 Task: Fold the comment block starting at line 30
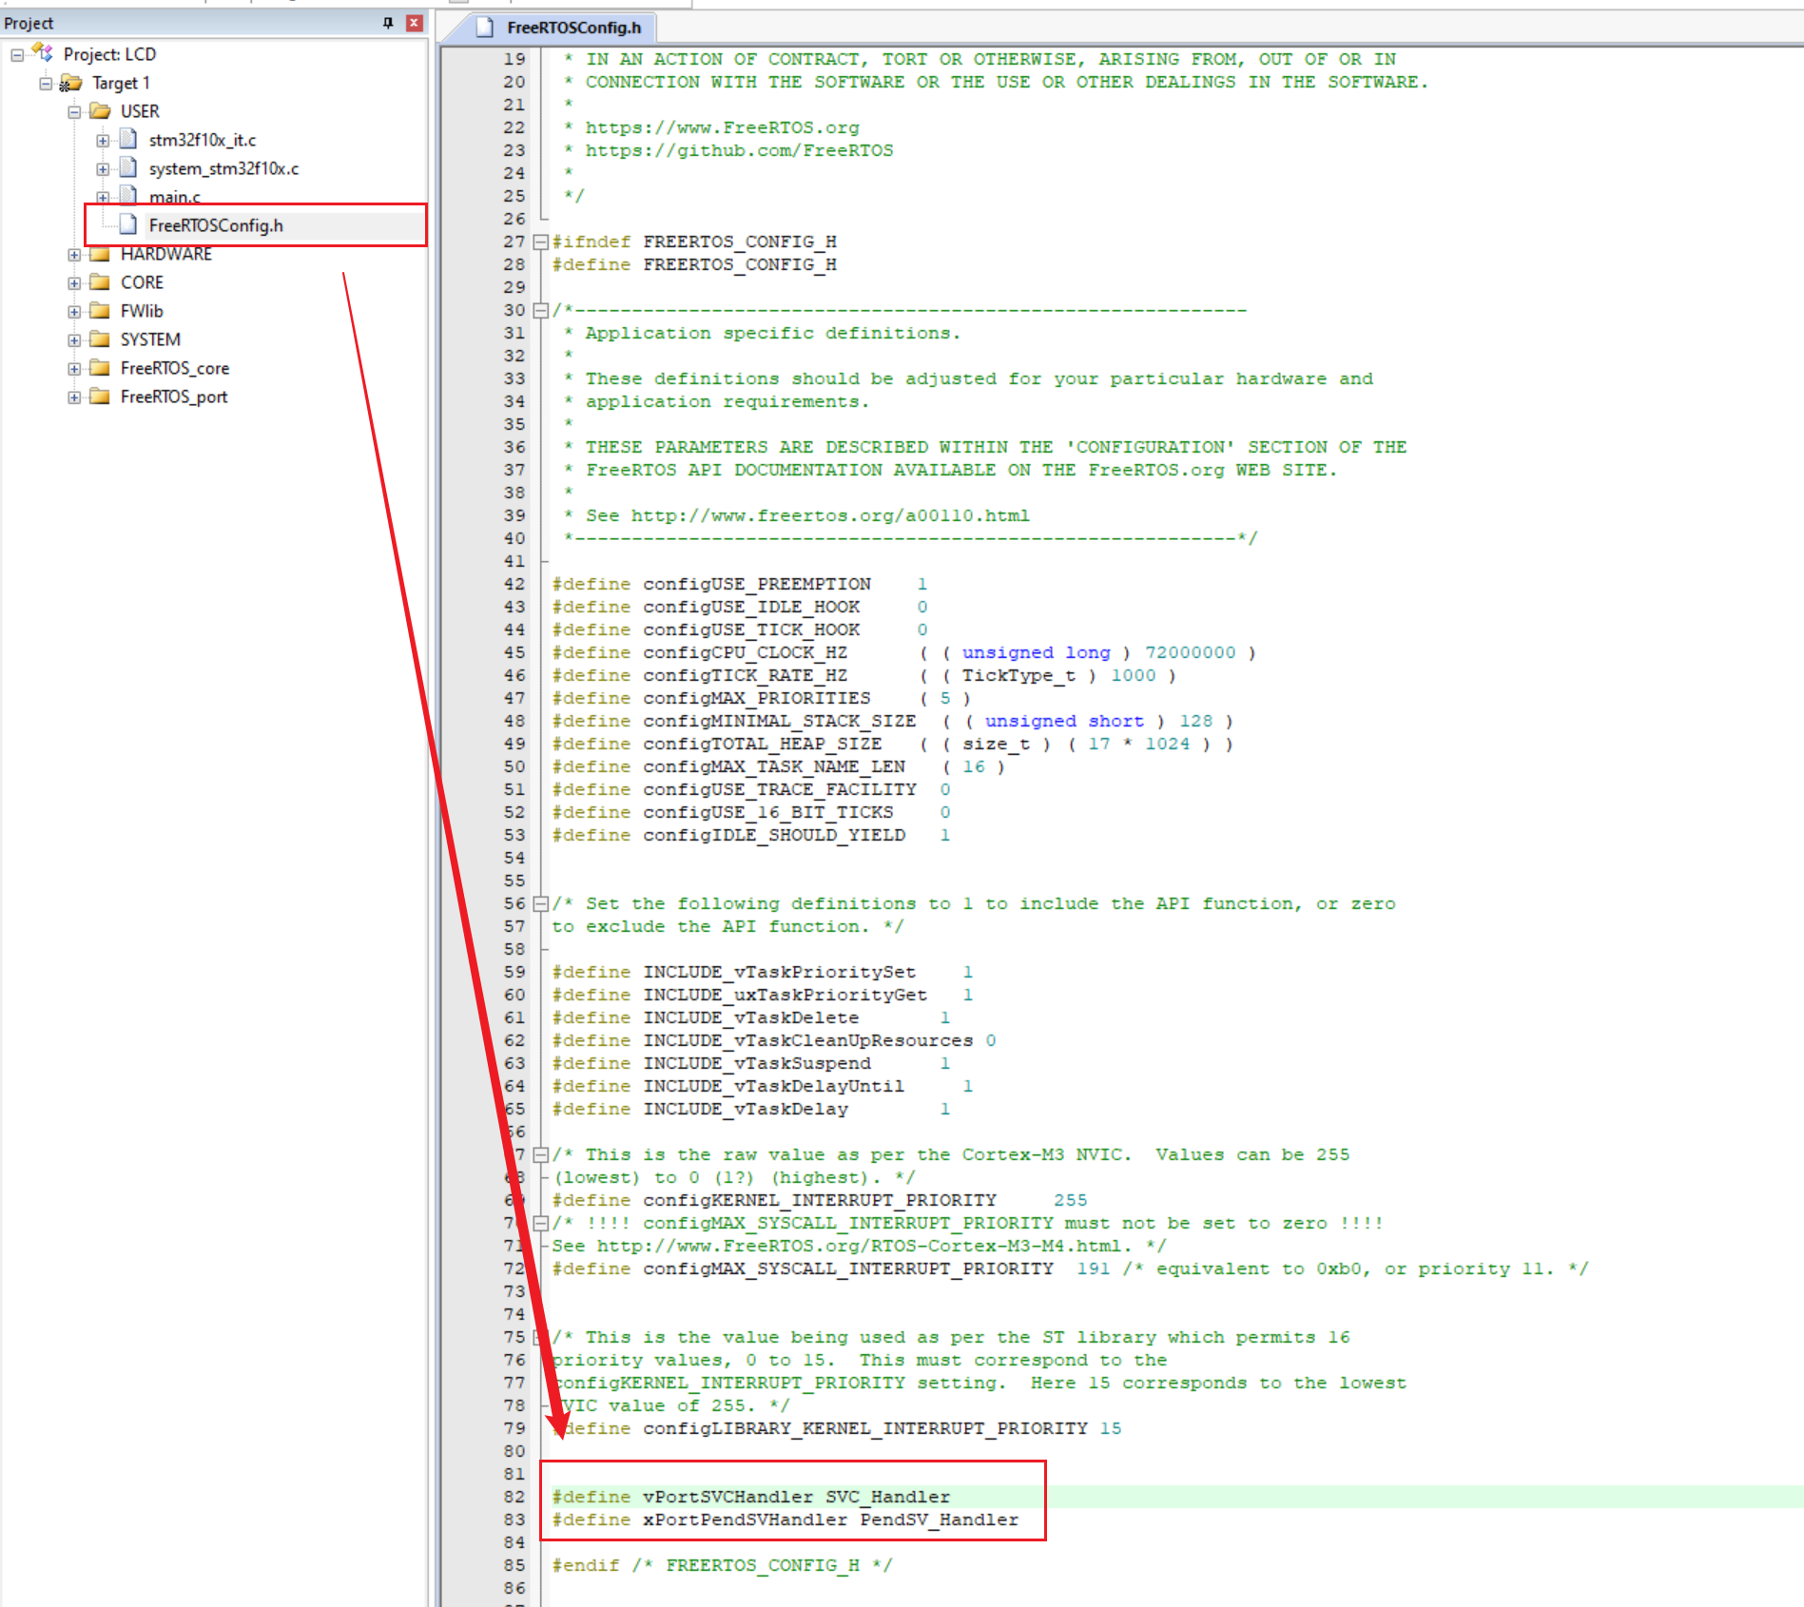click(x=540, y=310)
